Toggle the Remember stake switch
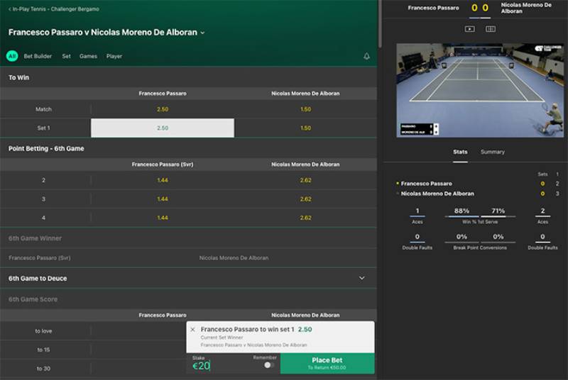 click(268, 365)
